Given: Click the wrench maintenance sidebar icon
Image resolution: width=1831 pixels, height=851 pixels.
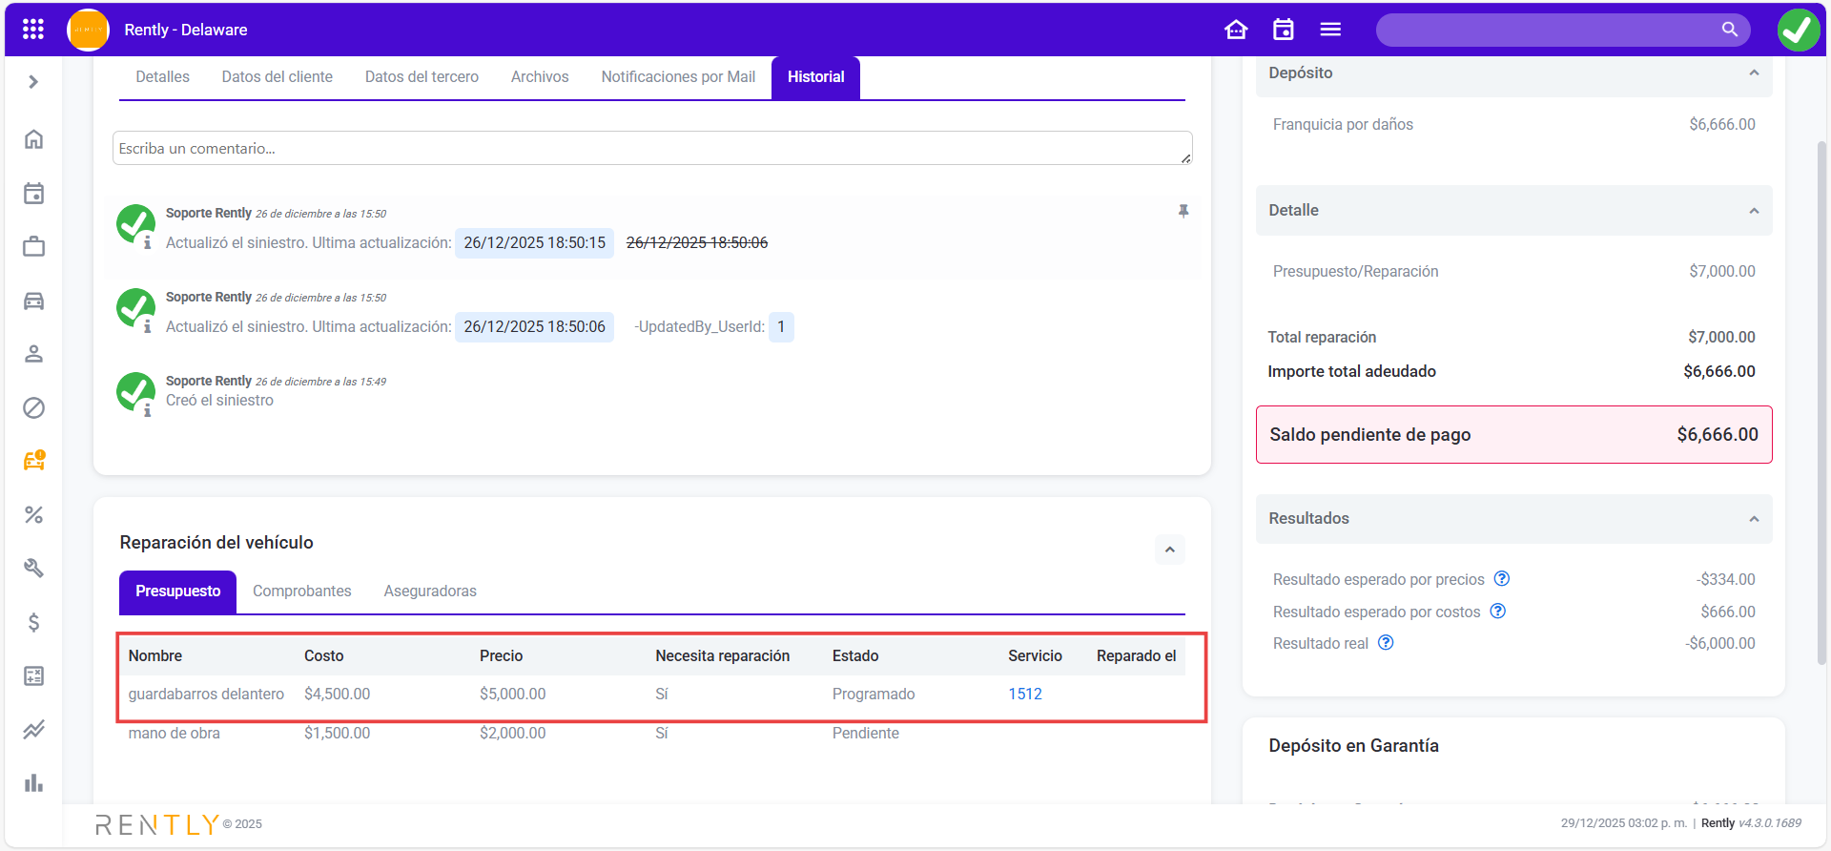Looking at the screenshot, I should pos(33,569).
